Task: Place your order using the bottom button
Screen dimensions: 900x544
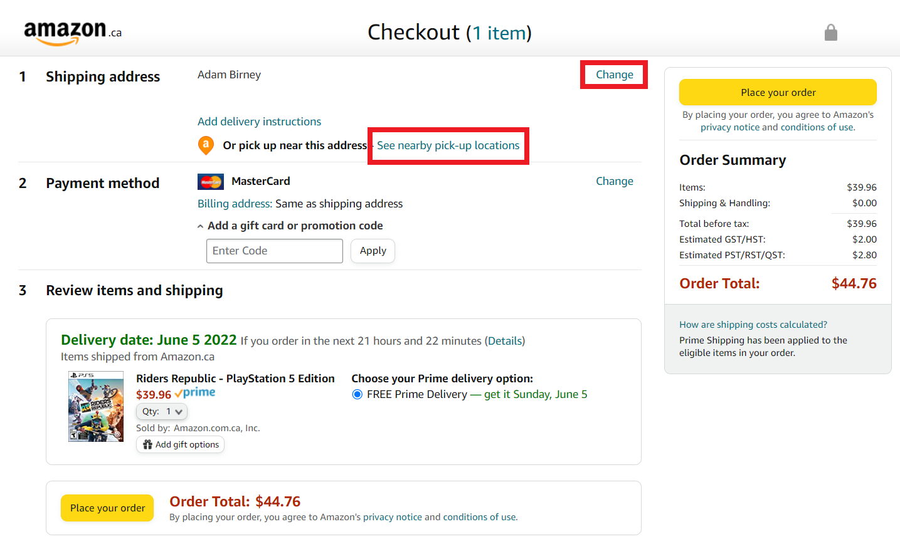Action: (x=107, y=508)
